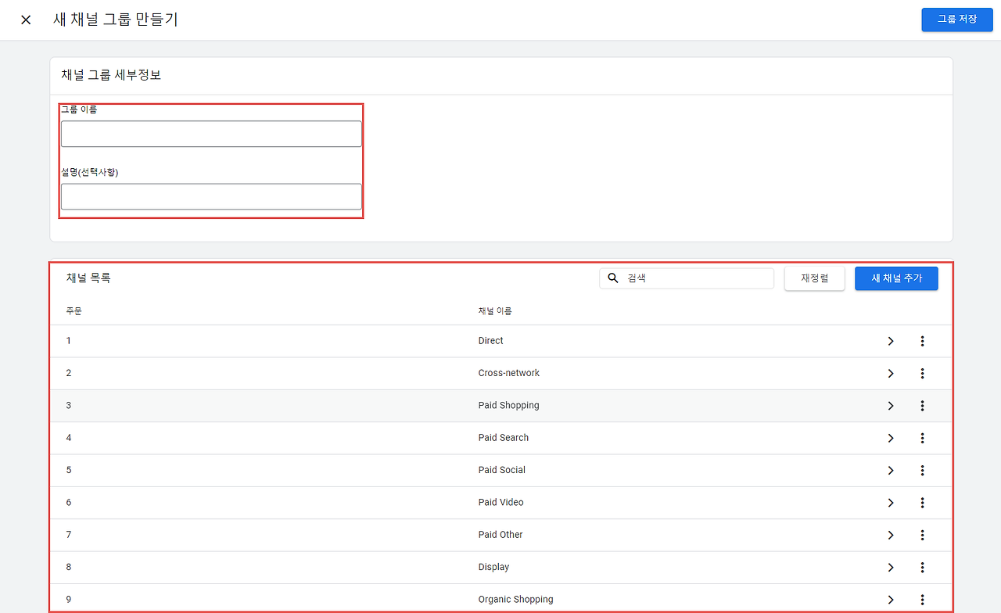
Task: Click the magnifier icon in search box
Action: coord(614,278)
